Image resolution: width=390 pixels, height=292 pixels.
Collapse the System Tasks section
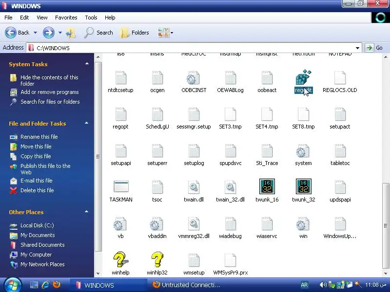(x=87, y=64)
